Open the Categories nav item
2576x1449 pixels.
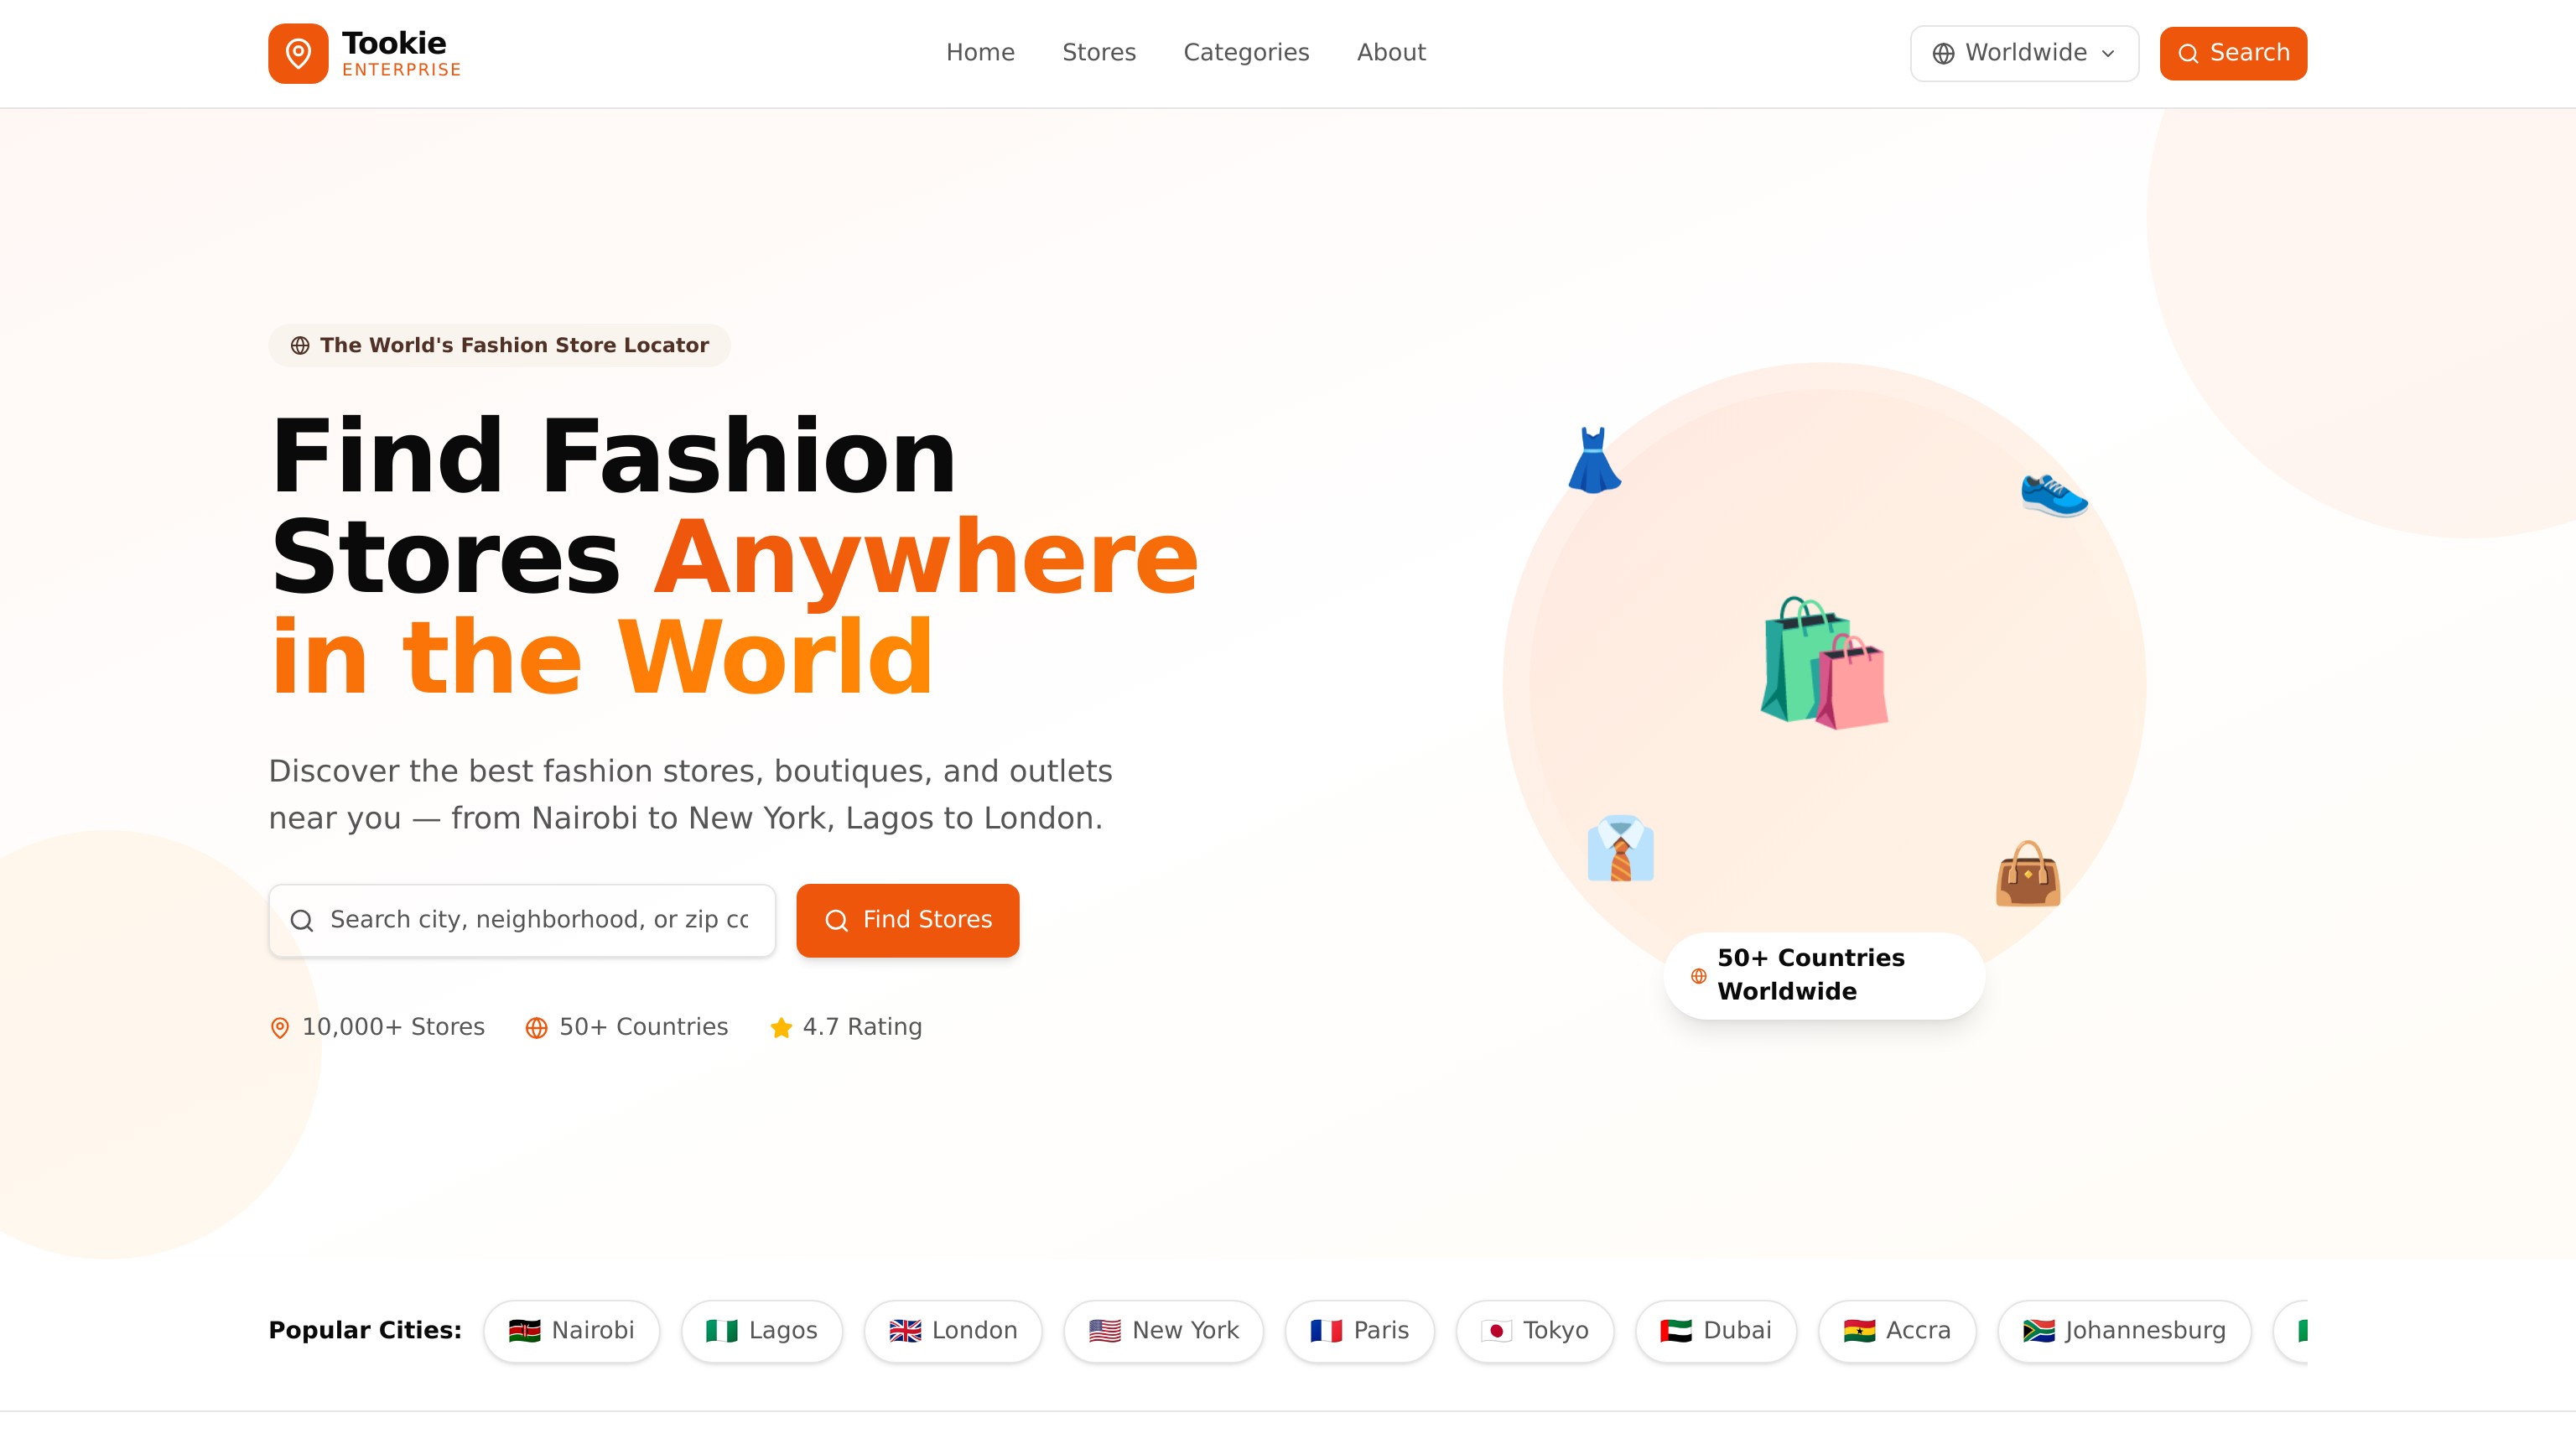pos(1245,53)
